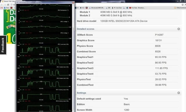Click the MSI Afterburner hardware monitor title bar
186x112 pixels.
44,2
